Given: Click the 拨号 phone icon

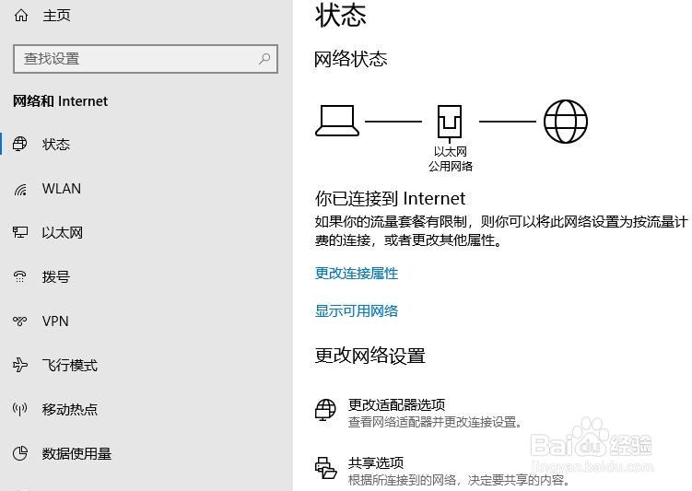Looking at the screenshot, I should click(x=20, y=276).
